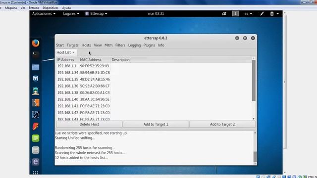The height and width of the screenshot is (178, 317).
Task: Click the screen recorder tray icon
Action: pyautogui.click(x=224, y=14)
